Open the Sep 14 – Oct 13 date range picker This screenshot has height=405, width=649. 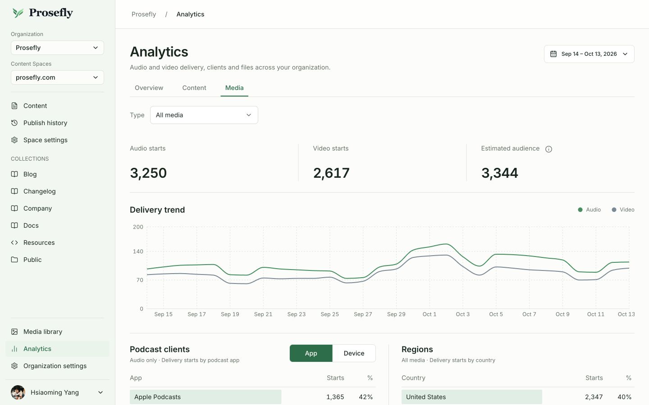[589, 54]
